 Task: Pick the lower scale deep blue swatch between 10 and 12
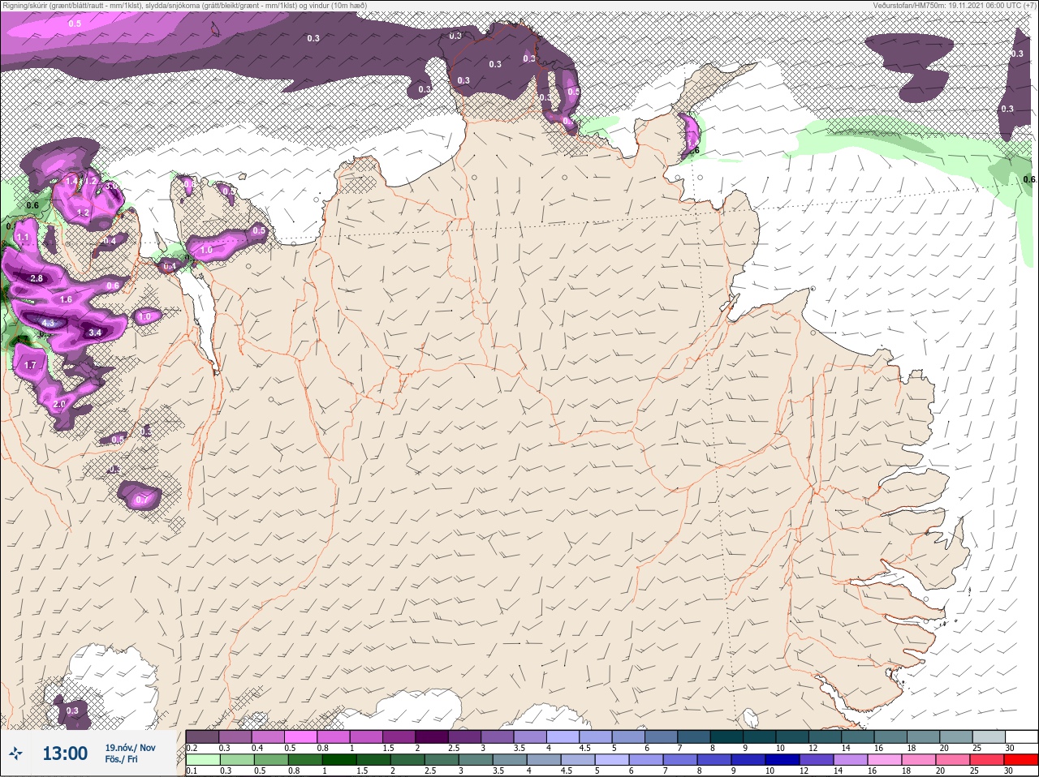tap(782, 759)
